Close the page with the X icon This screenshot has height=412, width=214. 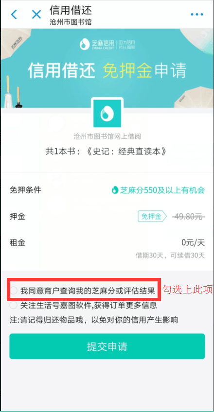36,14
